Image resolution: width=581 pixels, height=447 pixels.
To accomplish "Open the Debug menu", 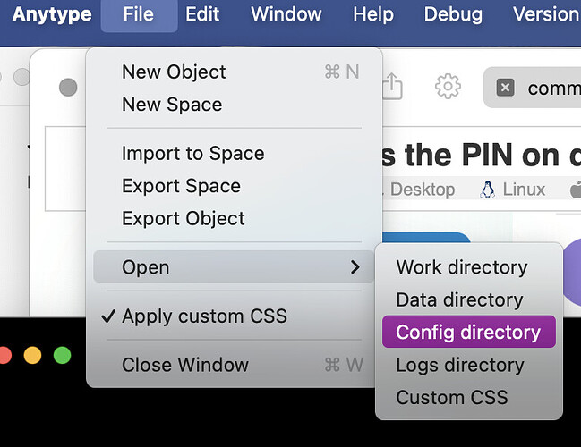I will coord(453,14).
